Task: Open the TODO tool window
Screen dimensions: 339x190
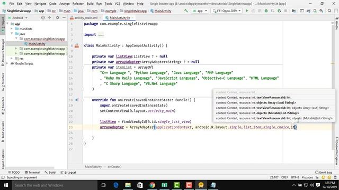Action: (x=14, y=173)
